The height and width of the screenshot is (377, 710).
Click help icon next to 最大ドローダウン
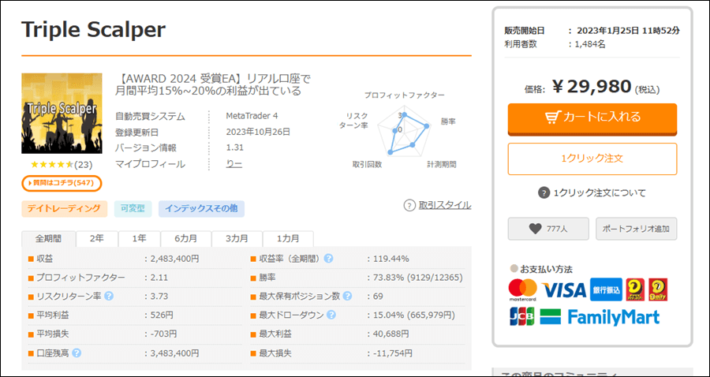(x=331, y=315)
